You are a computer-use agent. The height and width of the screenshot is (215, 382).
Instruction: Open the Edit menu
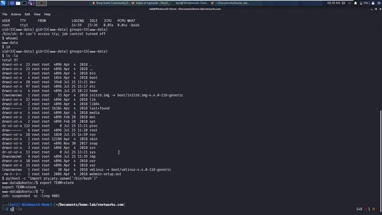(27, 14)
